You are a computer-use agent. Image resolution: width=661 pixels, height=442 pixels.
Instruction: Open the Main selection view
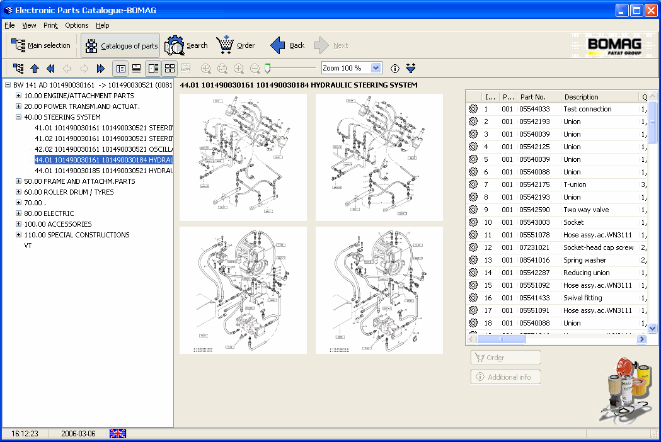click(41, 45)
